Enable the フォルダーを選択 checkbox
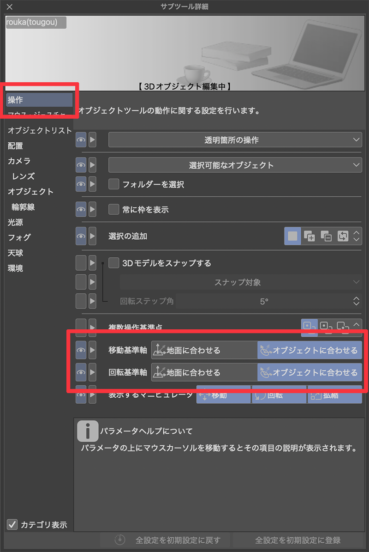This screenshot has height=552, width=369. click(x=113, y=184)
